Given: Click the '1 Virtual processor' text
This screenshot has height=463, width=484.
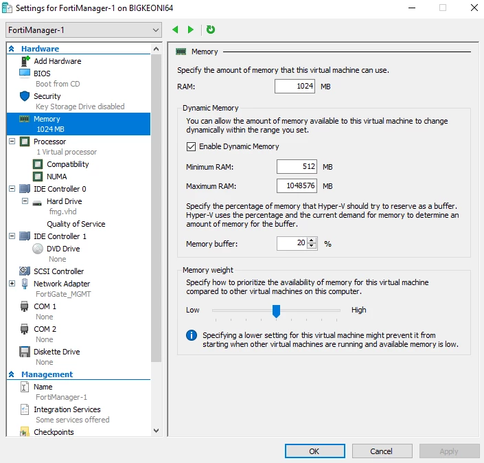Looking at the screenshot, I should [67, 152].
